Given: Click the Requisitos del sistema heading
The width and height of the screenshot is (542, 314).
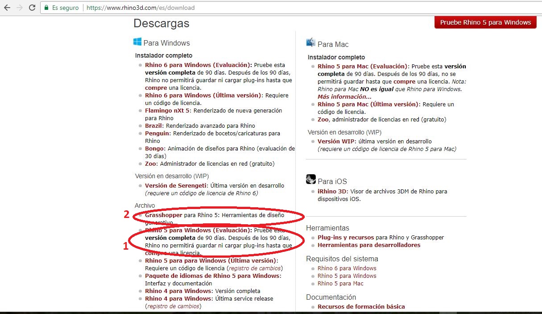Looking at the screenshot, I should pyautogui.click(x=342, y=259).
